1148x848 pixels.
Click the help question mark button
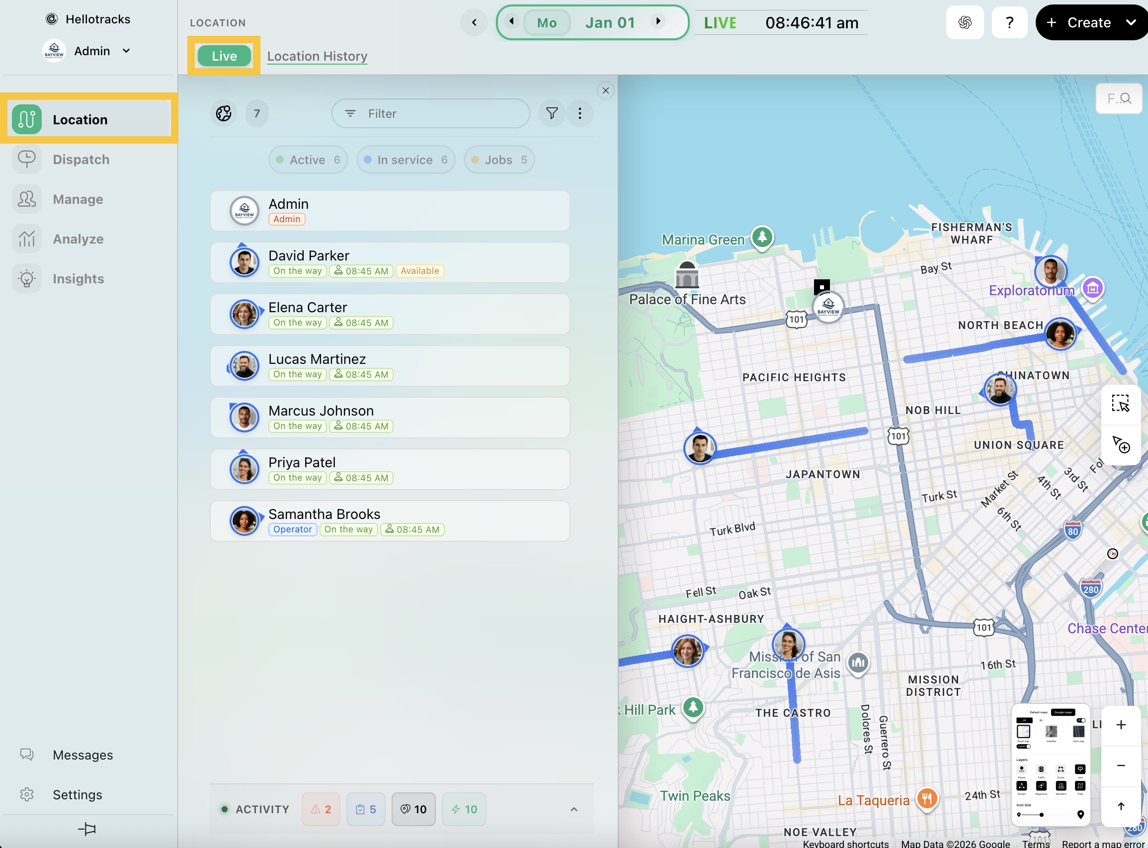tap(1009, 22)
